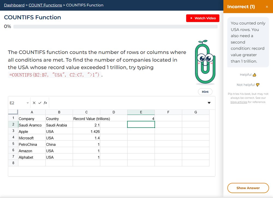273x198 pixels.
Task: Click the cell containing Saudi Arabia
Action: pyautogui.click(x=59, y=124)
